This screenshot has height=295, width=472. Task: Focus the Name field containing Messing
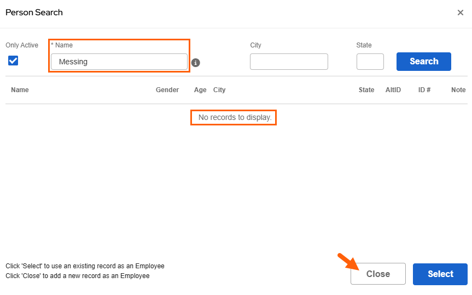pos(119,62)
